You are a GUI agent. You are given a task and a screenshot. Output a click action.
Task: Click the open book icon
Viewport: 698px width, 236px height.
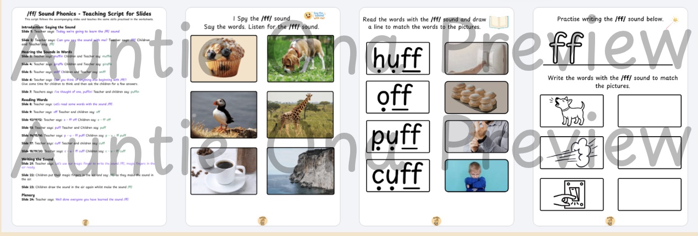coord(499,22)
